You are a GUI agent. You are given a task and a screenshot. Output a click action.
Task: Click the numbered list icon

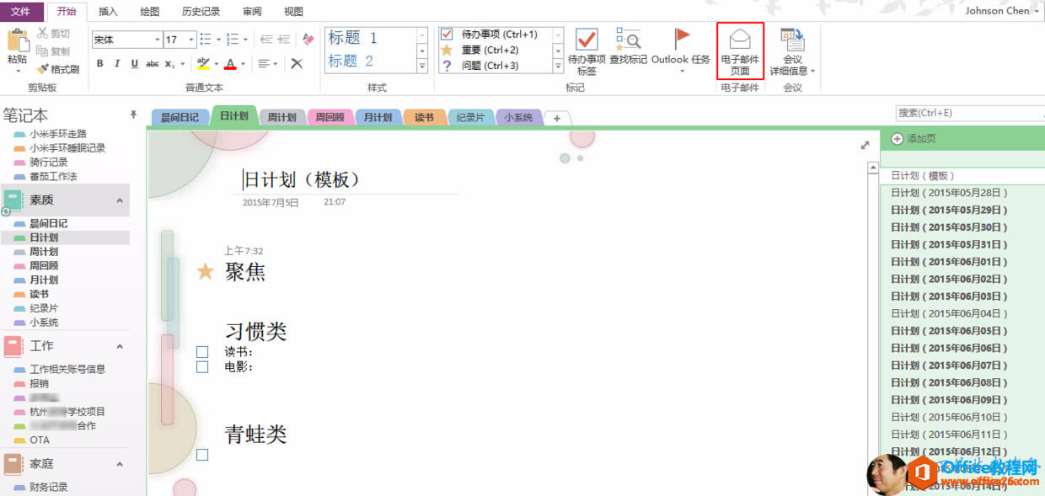pos(233,40)
